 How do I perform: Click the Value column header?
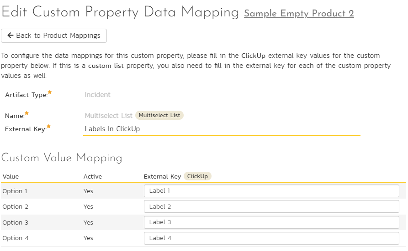tap(11, 176)
